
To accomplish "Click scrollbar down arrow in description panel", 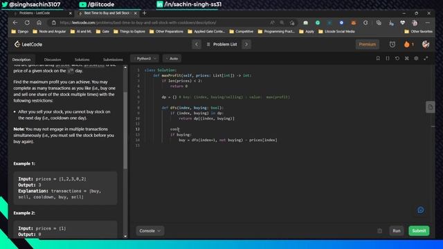I will pos(125,236).
